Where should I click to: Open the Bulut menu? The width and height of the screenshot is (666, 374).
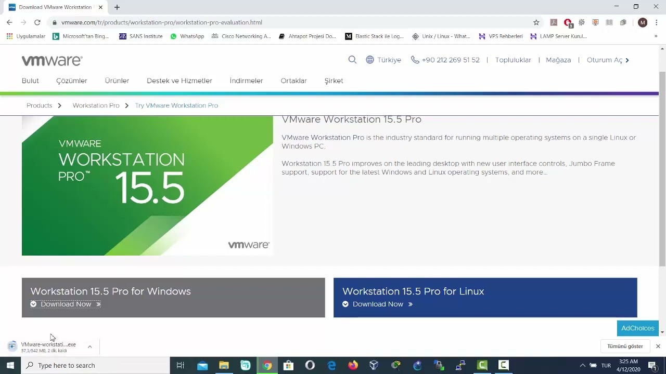pos(30,81)
